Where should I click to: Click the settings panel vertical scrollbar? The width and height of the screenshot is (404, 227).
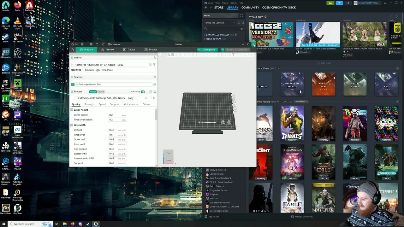(156, 115)
